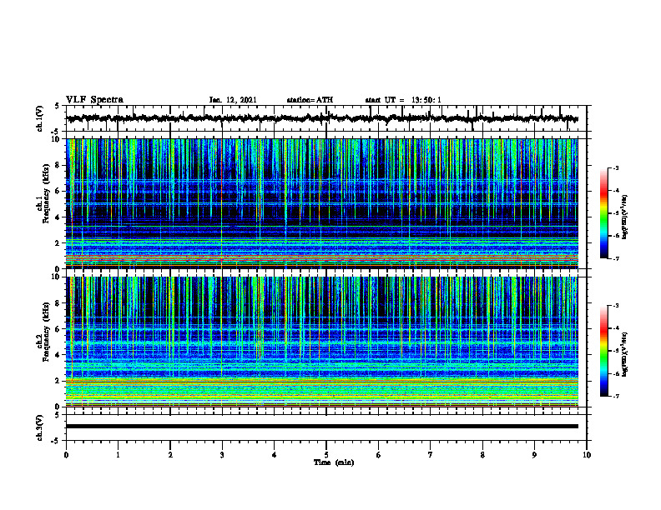The image size is (661, 510).
Task: Click the time axis tick label "8"
Action: pos(482,455)
